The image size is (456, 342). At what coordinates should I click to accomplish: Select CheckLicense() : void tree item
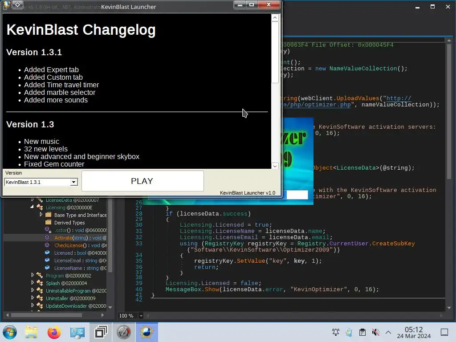(x=80, y=245)
